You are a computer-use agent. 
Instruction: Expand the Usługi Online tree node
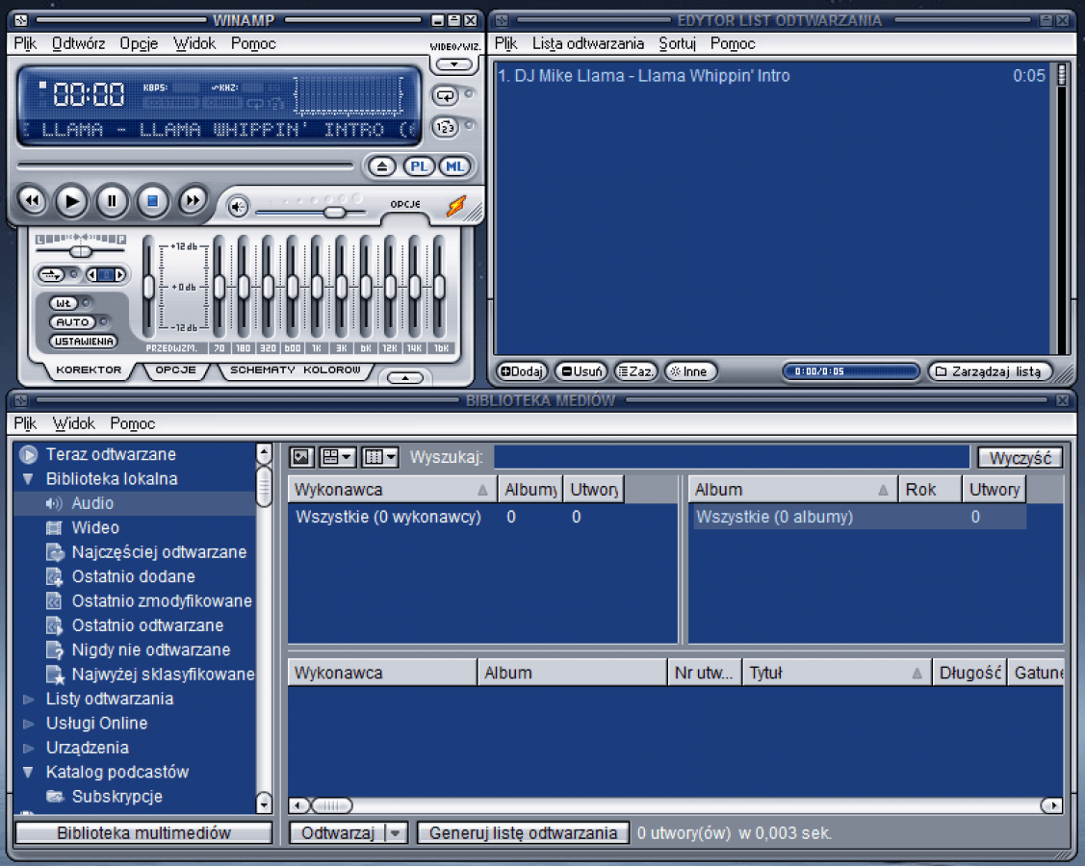point(28,724)
